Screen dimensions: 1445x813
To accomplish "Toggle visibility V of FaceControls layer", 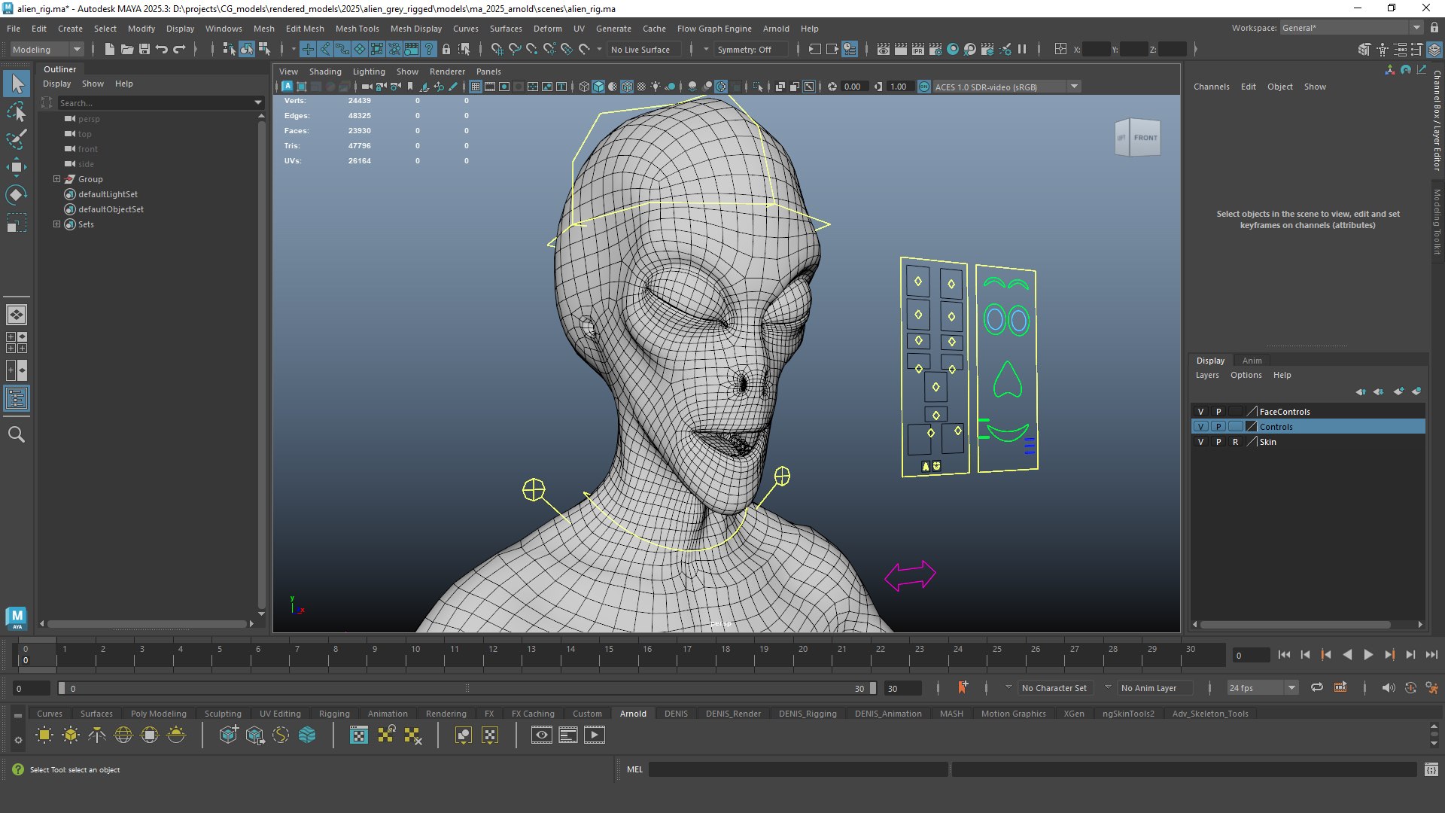I will pyautogui.click(x=1201, y=412).
